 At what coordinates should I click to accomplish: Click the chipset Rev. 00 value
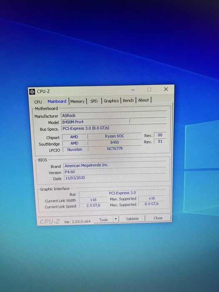coord(160,135)
